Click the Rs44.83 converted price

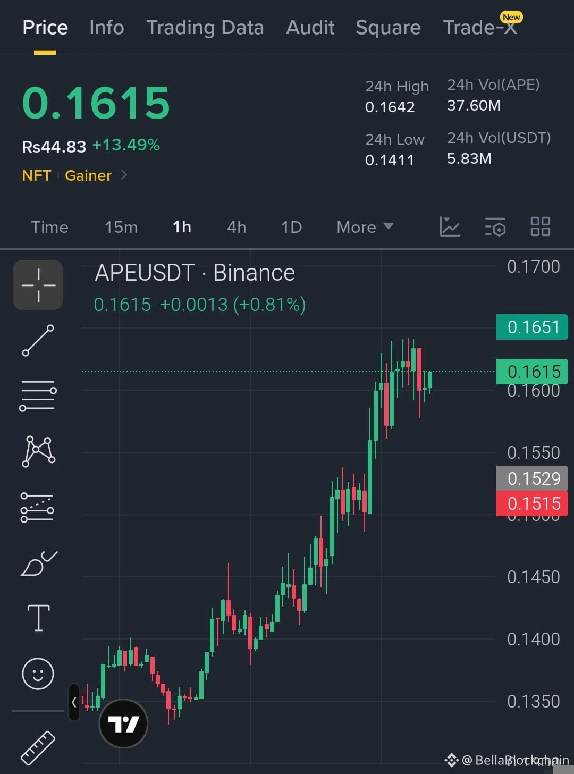54,147
